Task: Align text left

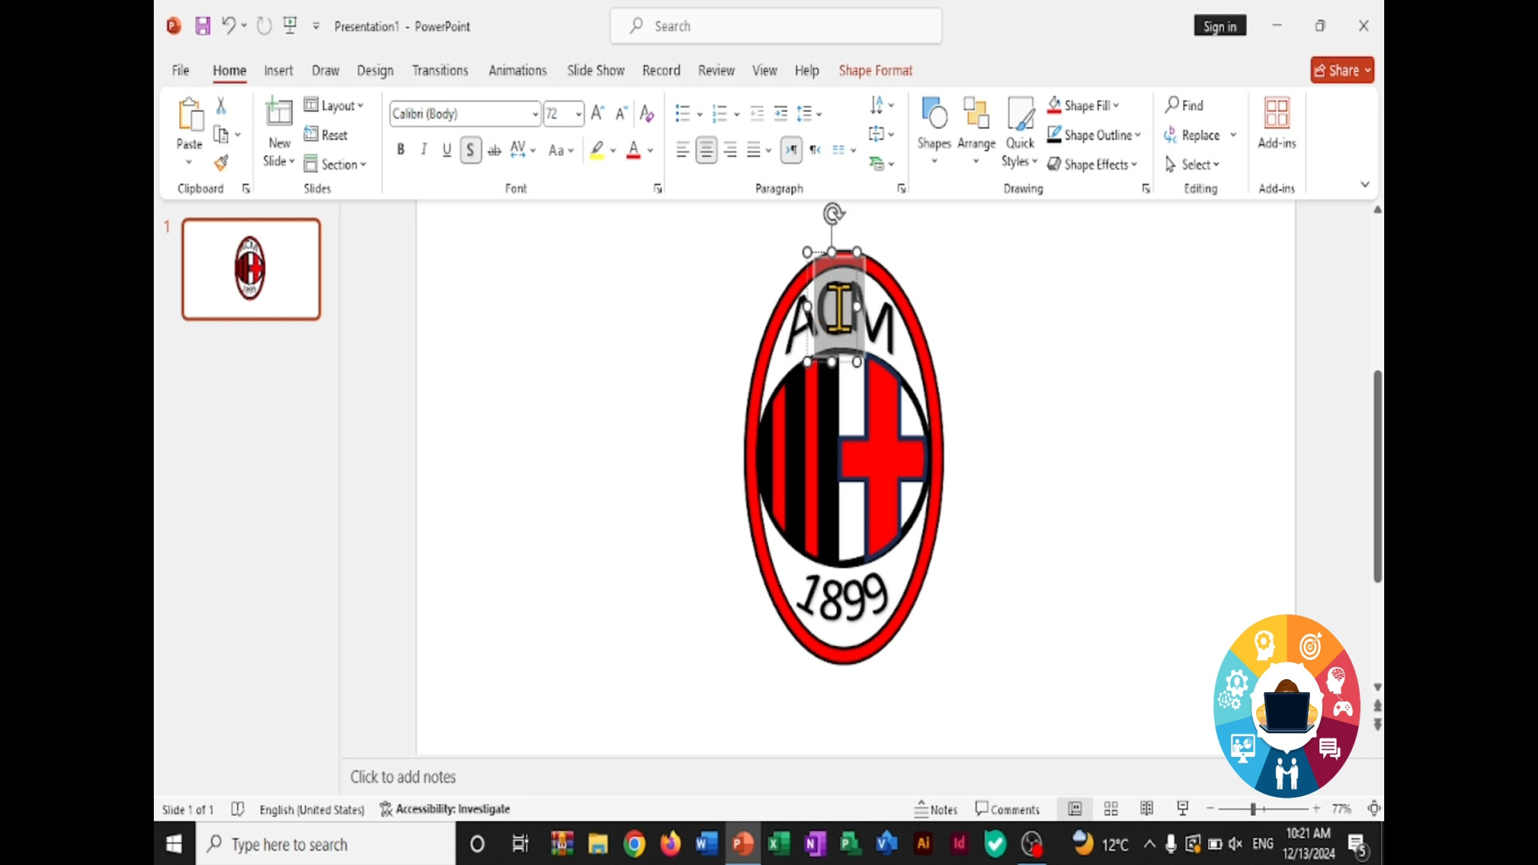Action: point(682,150)
